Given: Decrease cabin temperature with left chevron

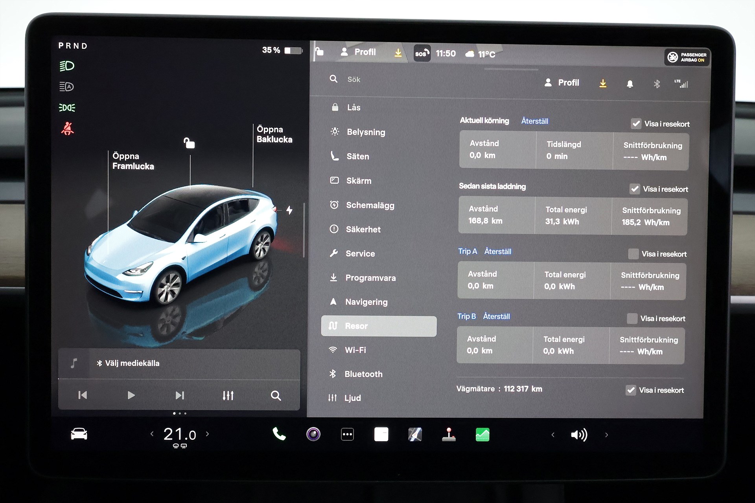Looking at the screenshot, I should tap(152, 434).
